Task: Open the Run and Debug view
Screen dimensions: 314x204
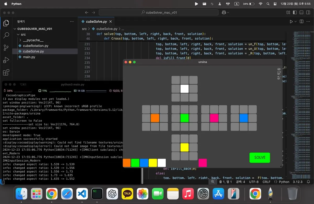Action: (x=6, y=60)
